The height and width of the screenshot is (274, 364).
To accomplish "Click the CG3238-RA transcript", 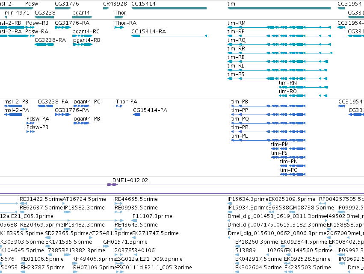I will 44,44.
